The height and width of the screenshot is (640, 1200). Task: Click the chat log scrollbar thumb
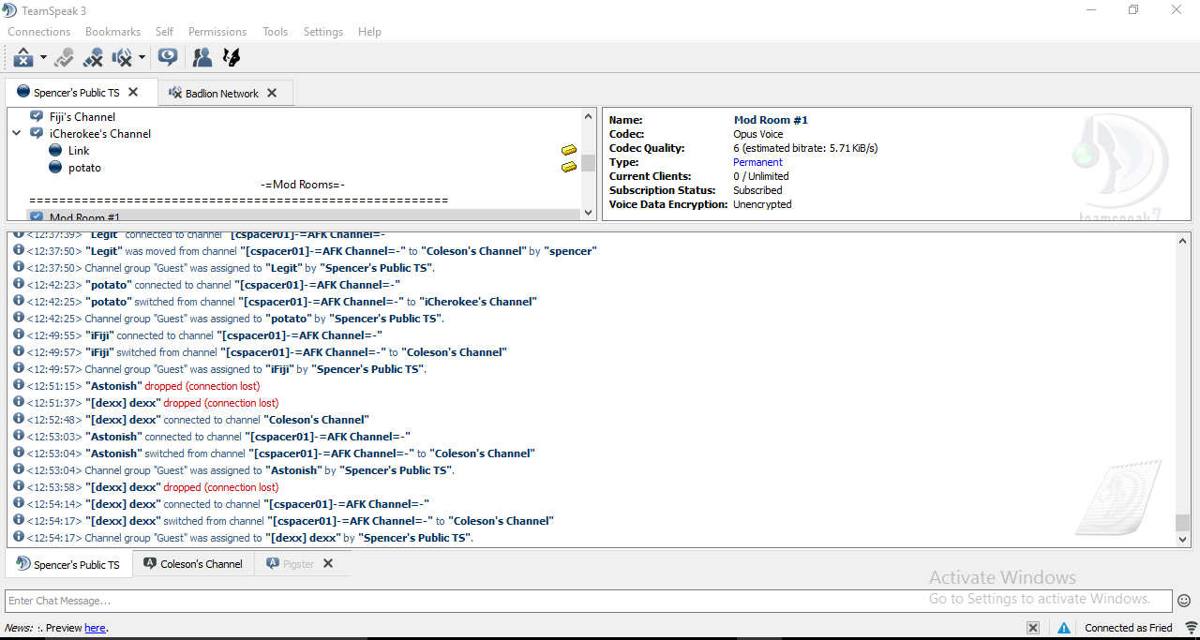[1182, 522]
